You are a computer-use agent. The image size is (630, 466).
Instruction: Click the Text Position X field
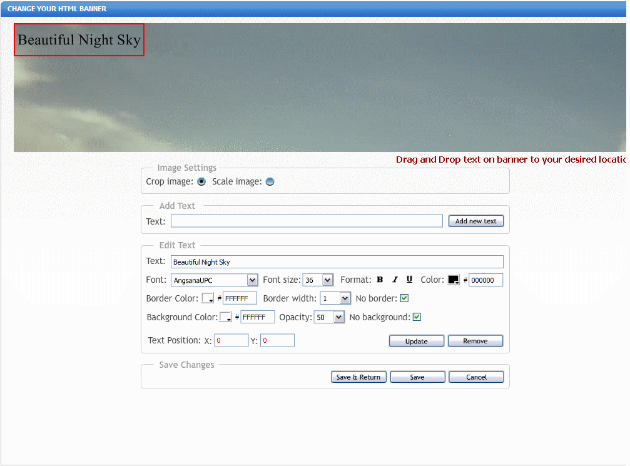pyautogui.click(x=231, y=340)
